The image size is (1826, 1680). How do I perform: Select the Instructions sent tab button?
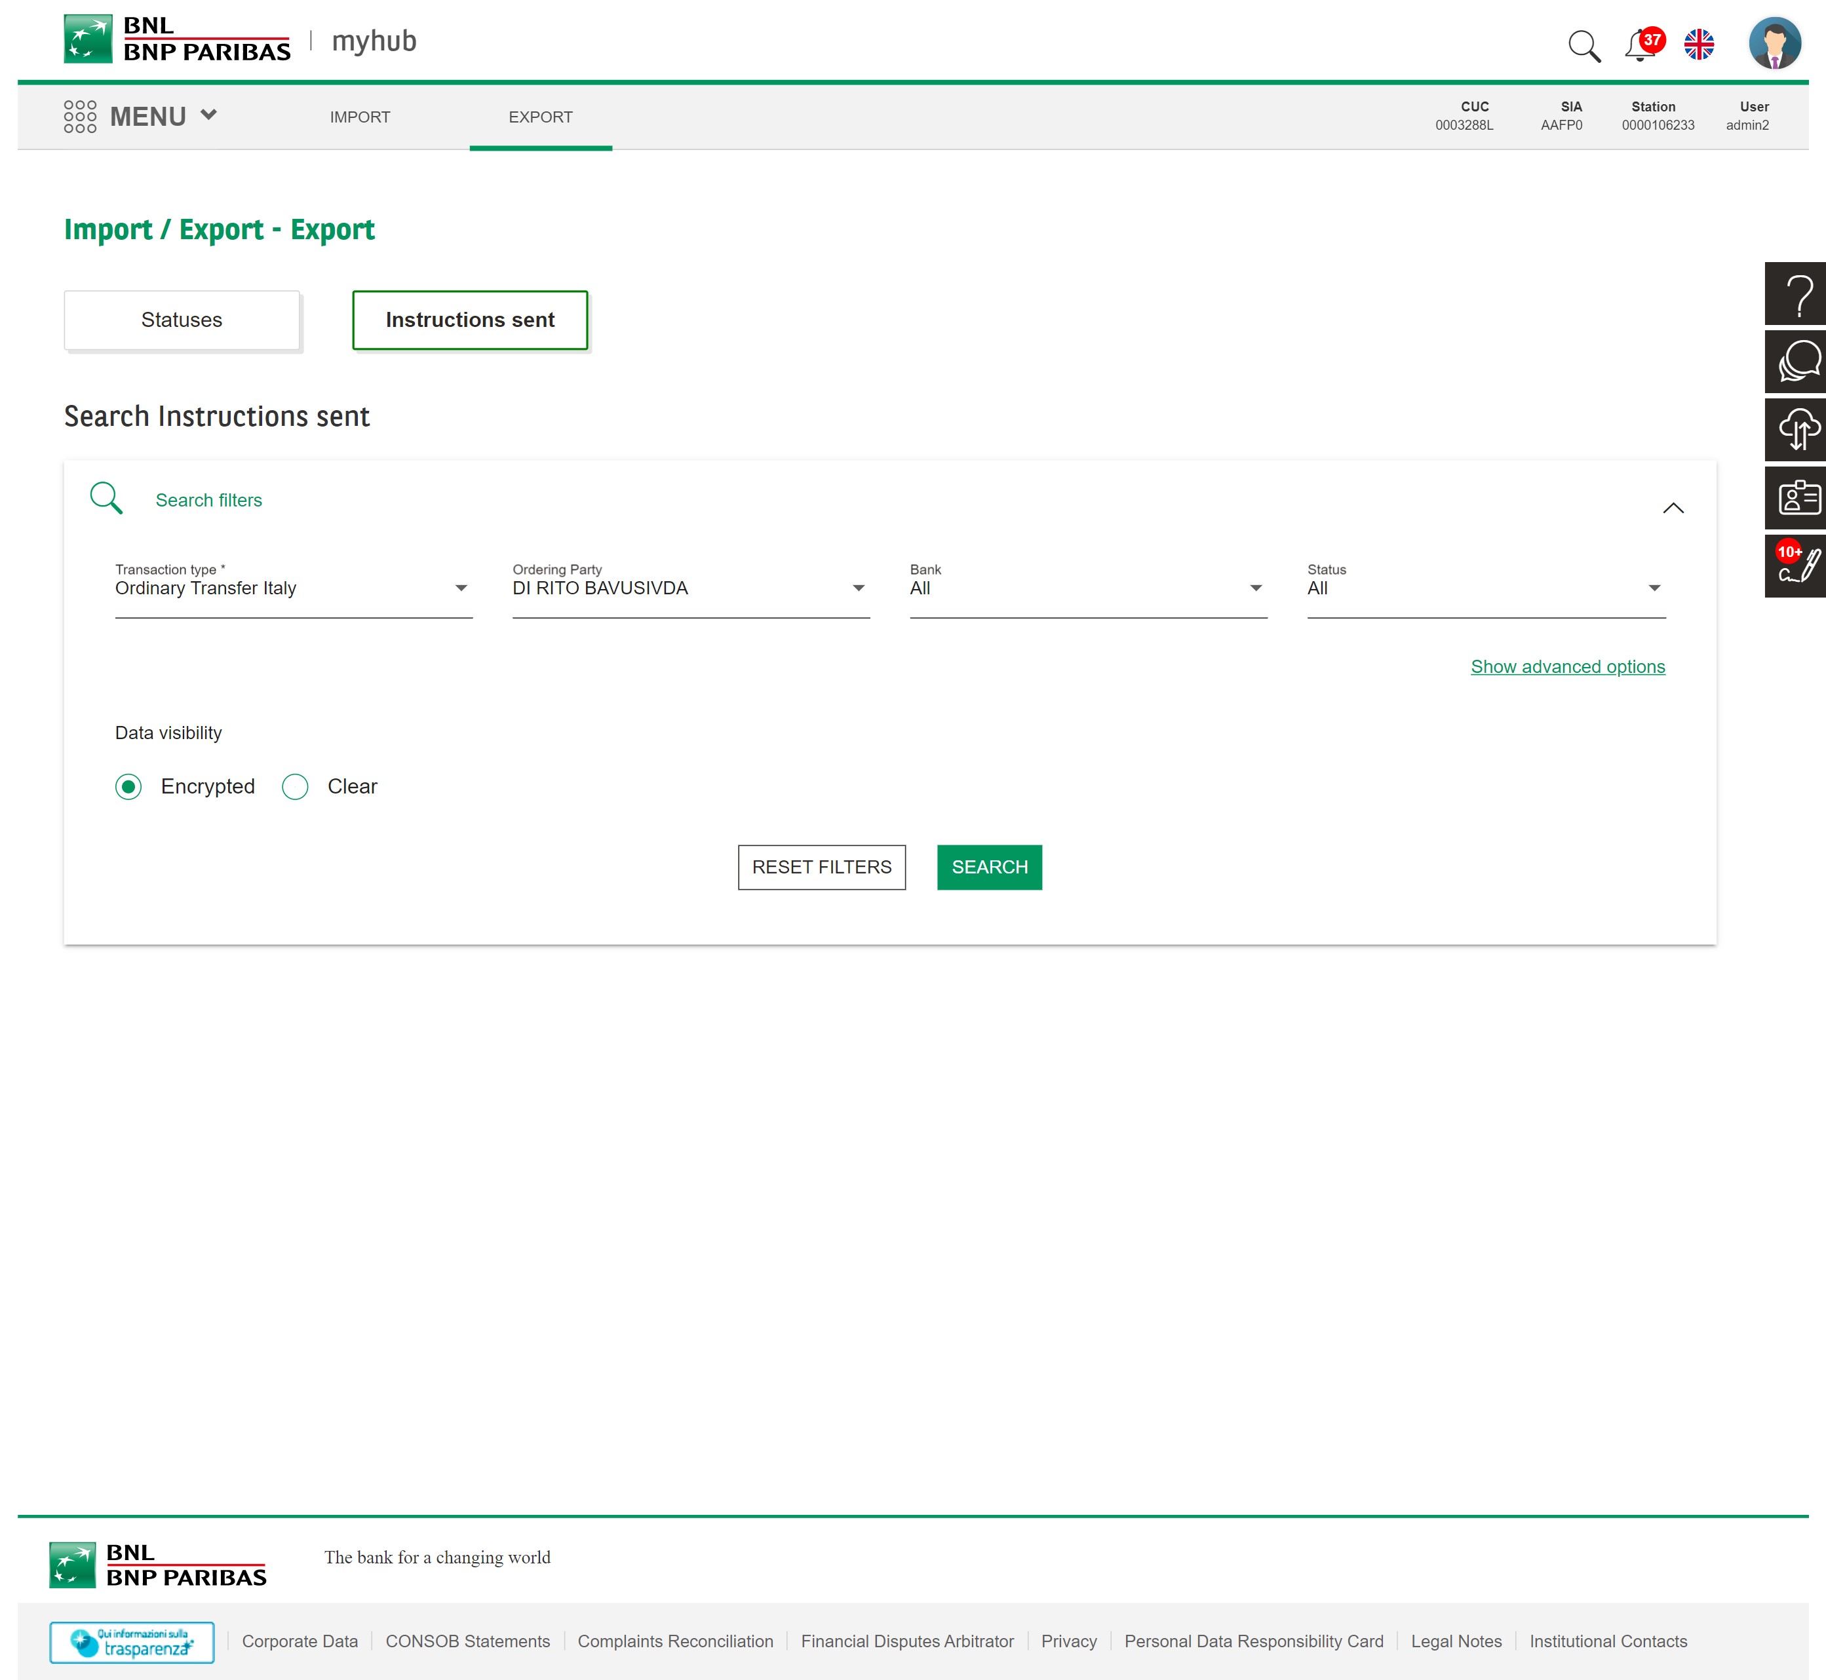[470, 320]
